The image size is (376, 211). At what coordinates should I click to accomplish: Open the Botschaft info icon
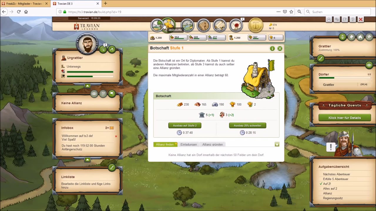point(272,48)
